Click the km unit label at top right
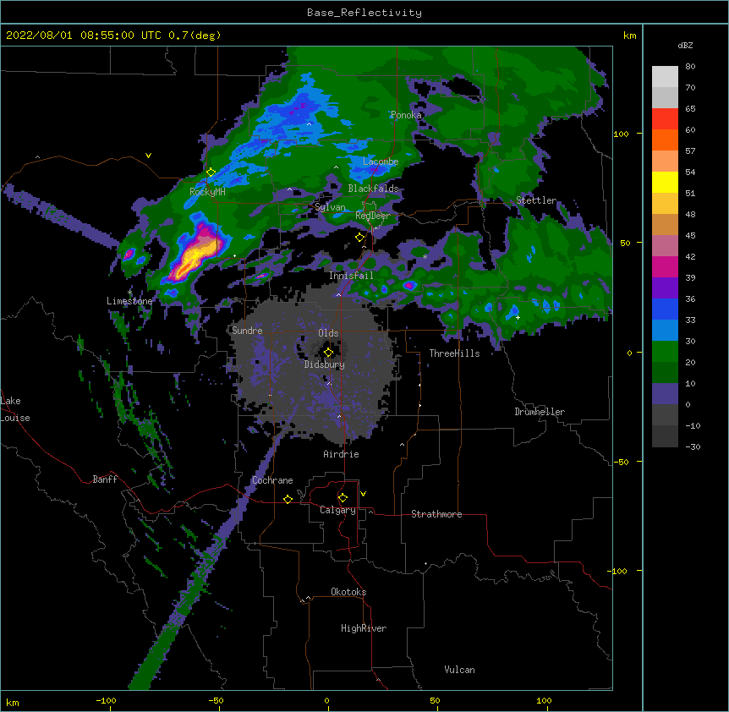 tap(629, 36)
